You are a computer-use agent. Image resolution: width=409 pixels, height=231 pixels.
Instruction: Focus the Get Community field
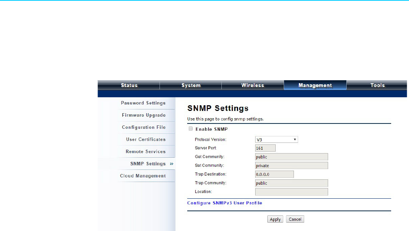291,157
